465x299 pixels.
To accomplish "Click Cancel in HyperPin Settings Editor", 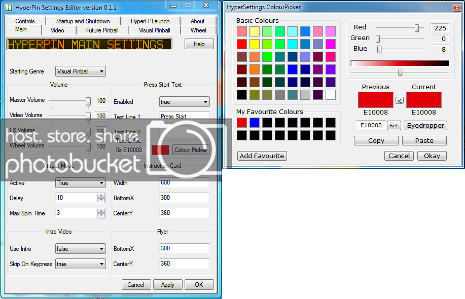I will 136,284.
